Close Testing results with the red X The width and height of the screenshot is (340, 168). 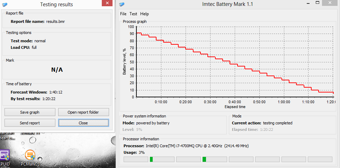click(107, 3)
